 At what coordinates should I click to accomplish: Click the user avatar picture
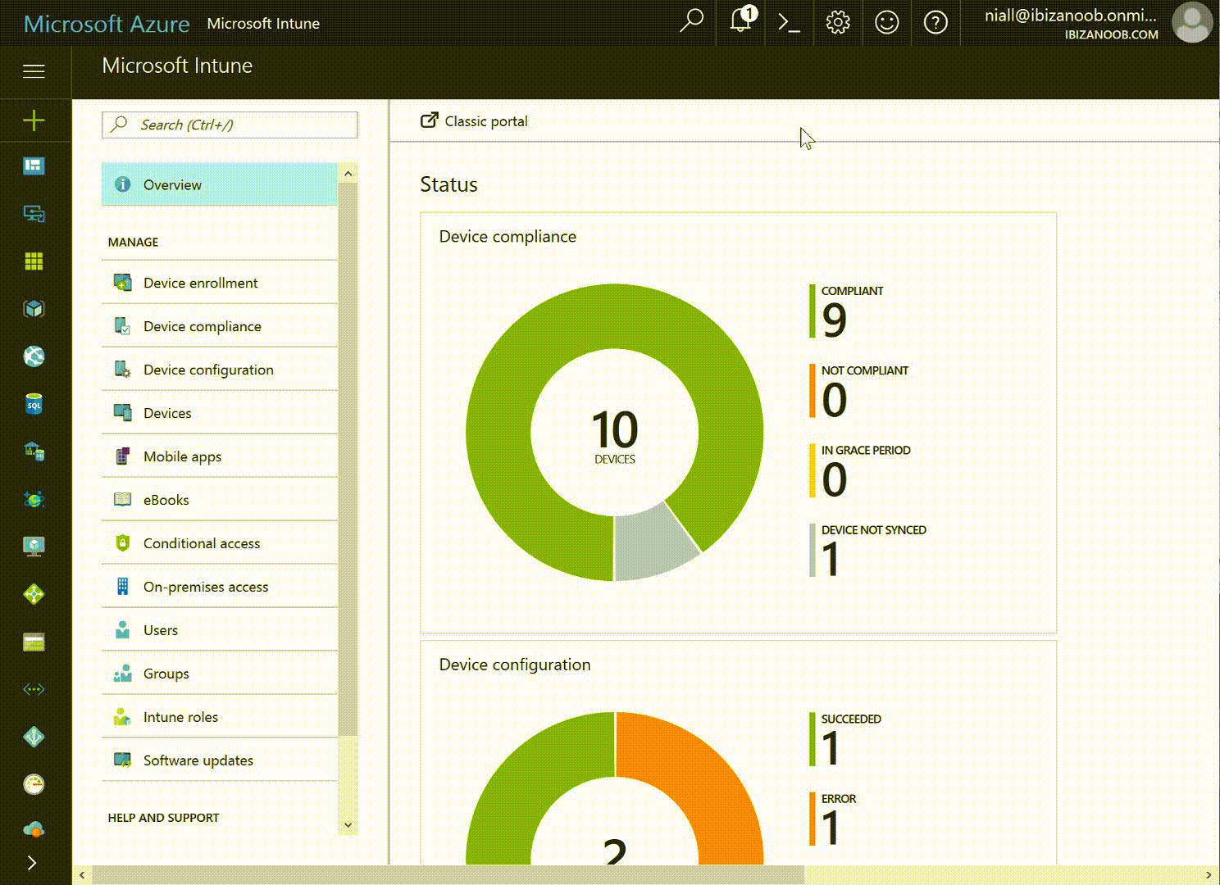point(1192,22)
